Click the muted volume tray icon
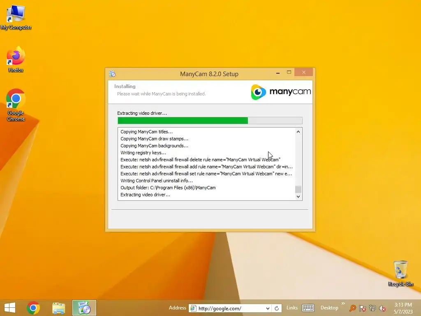 tap(382, 308)
